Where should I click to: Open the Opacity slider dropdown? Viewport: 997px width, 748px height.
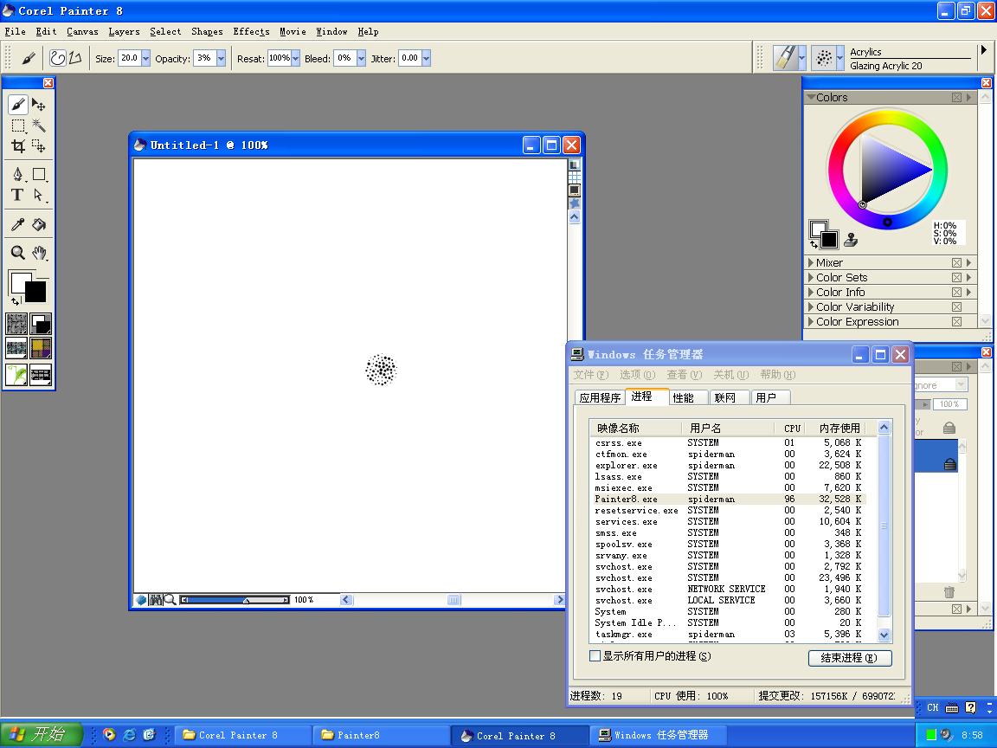pyautogui.click(x=221, y=59)
